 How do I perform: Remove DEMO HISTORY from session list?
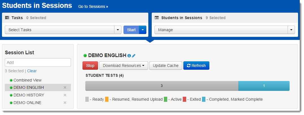click(x=65, y=95)
